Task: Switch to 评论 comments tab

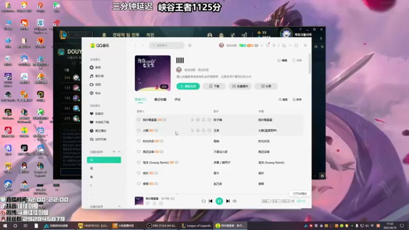Action: click(177, 100)
